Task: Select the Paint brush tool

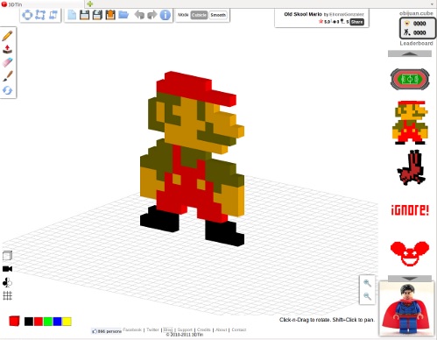Action: pyautogui.click(x=8, y=76)
